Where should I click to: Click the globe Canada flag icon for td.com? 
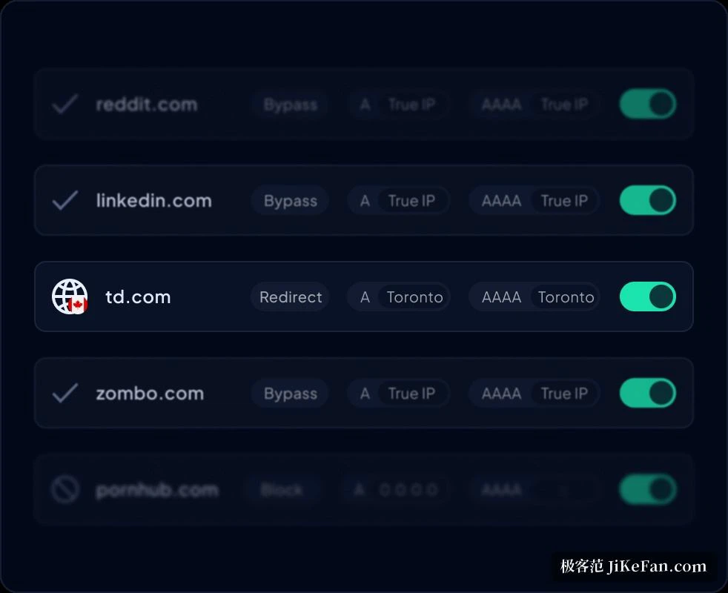pos(70,296)
